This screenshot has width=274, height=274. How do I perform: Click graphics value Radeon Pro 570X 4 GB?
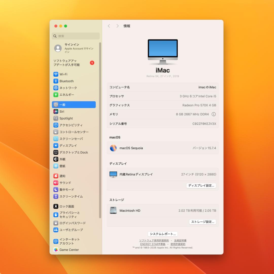[199, 105]
